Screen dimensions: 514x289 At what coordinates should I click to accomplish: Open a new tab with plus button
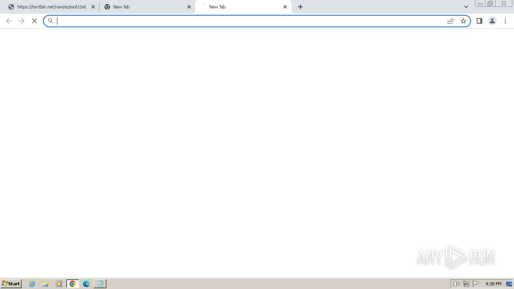[x=300, y=7]
